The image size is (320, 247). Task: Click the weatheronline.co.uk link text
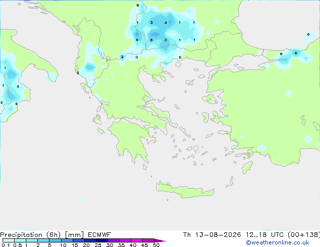tap(278, 243)
